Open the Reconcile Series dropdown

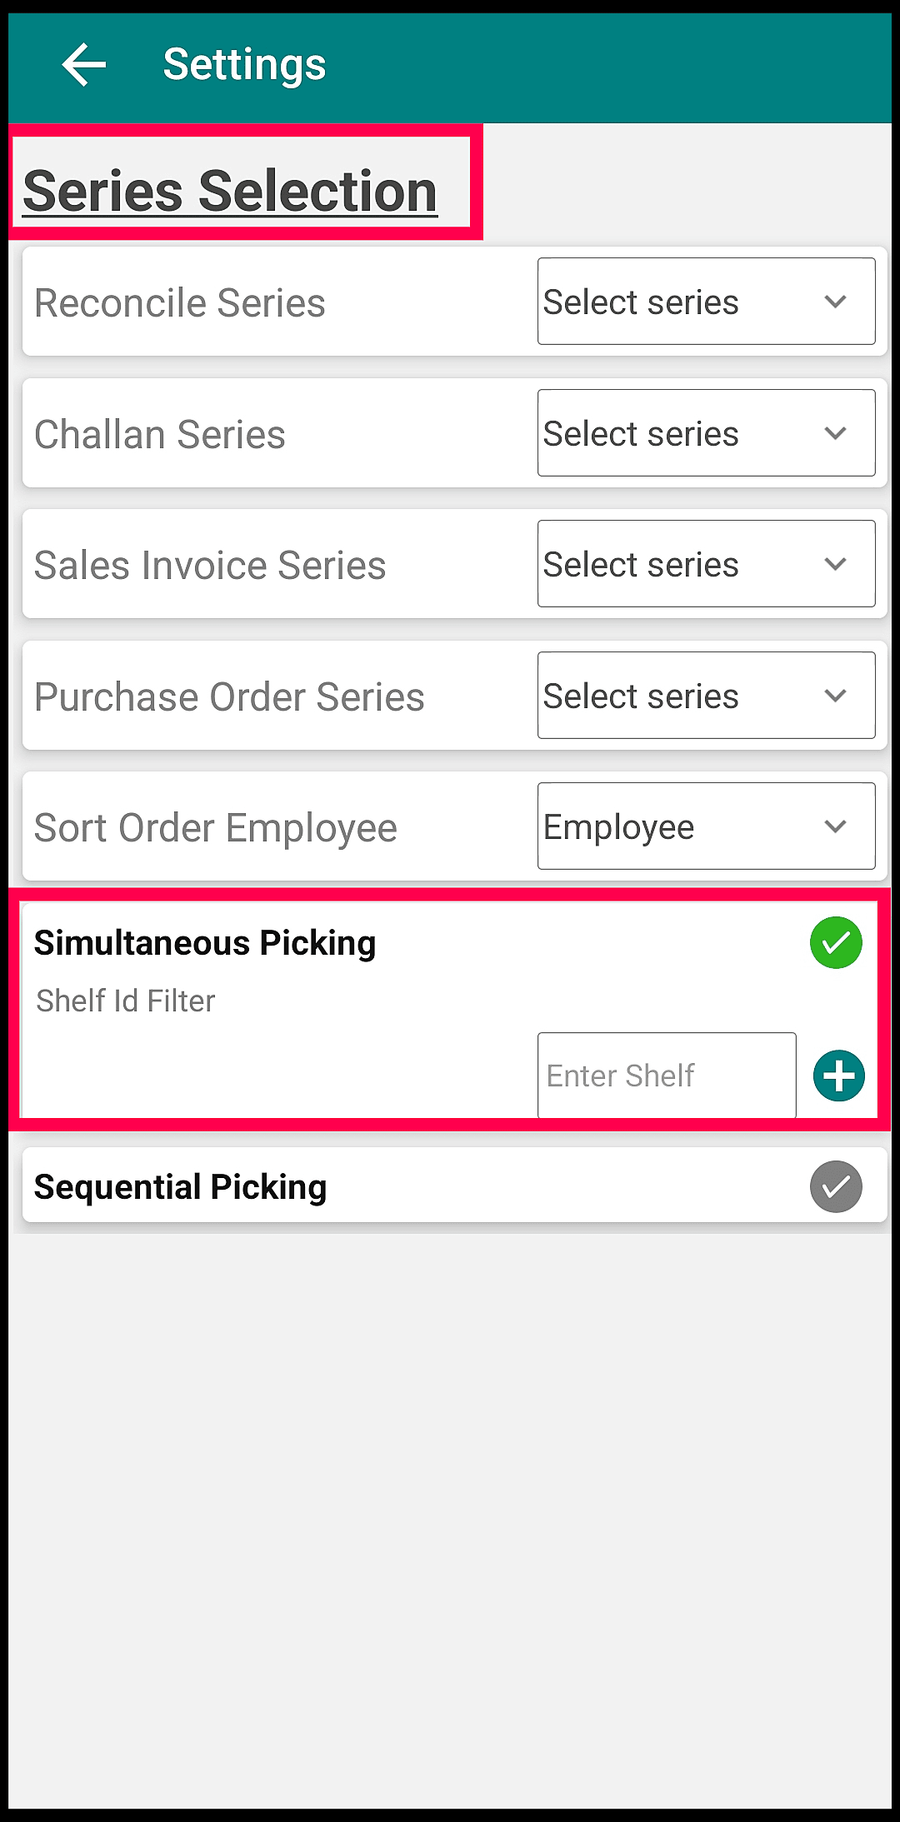(706, 302)
